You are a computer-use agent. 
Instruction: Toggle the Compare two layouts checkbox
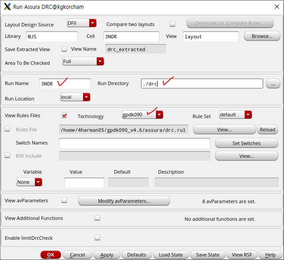(172, 24)
